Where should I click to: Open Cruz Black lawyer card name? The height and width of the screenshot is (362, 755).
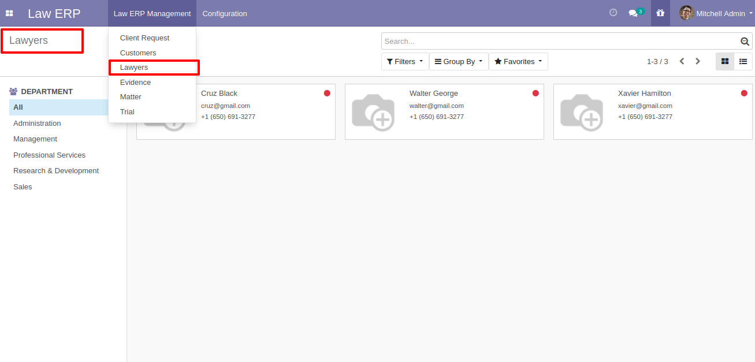(x=219, y=93)
